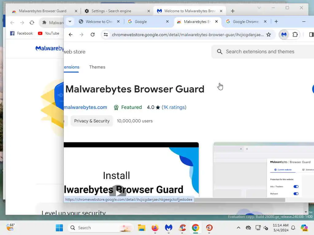
Task: Open Malwarebytes app from the taskbar
Action: [x=169, y=228]
